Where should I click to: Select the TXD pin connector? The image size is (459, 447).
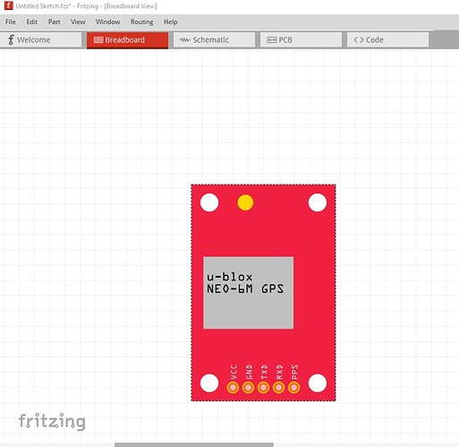pyautogui.click(x=263, y=388)
